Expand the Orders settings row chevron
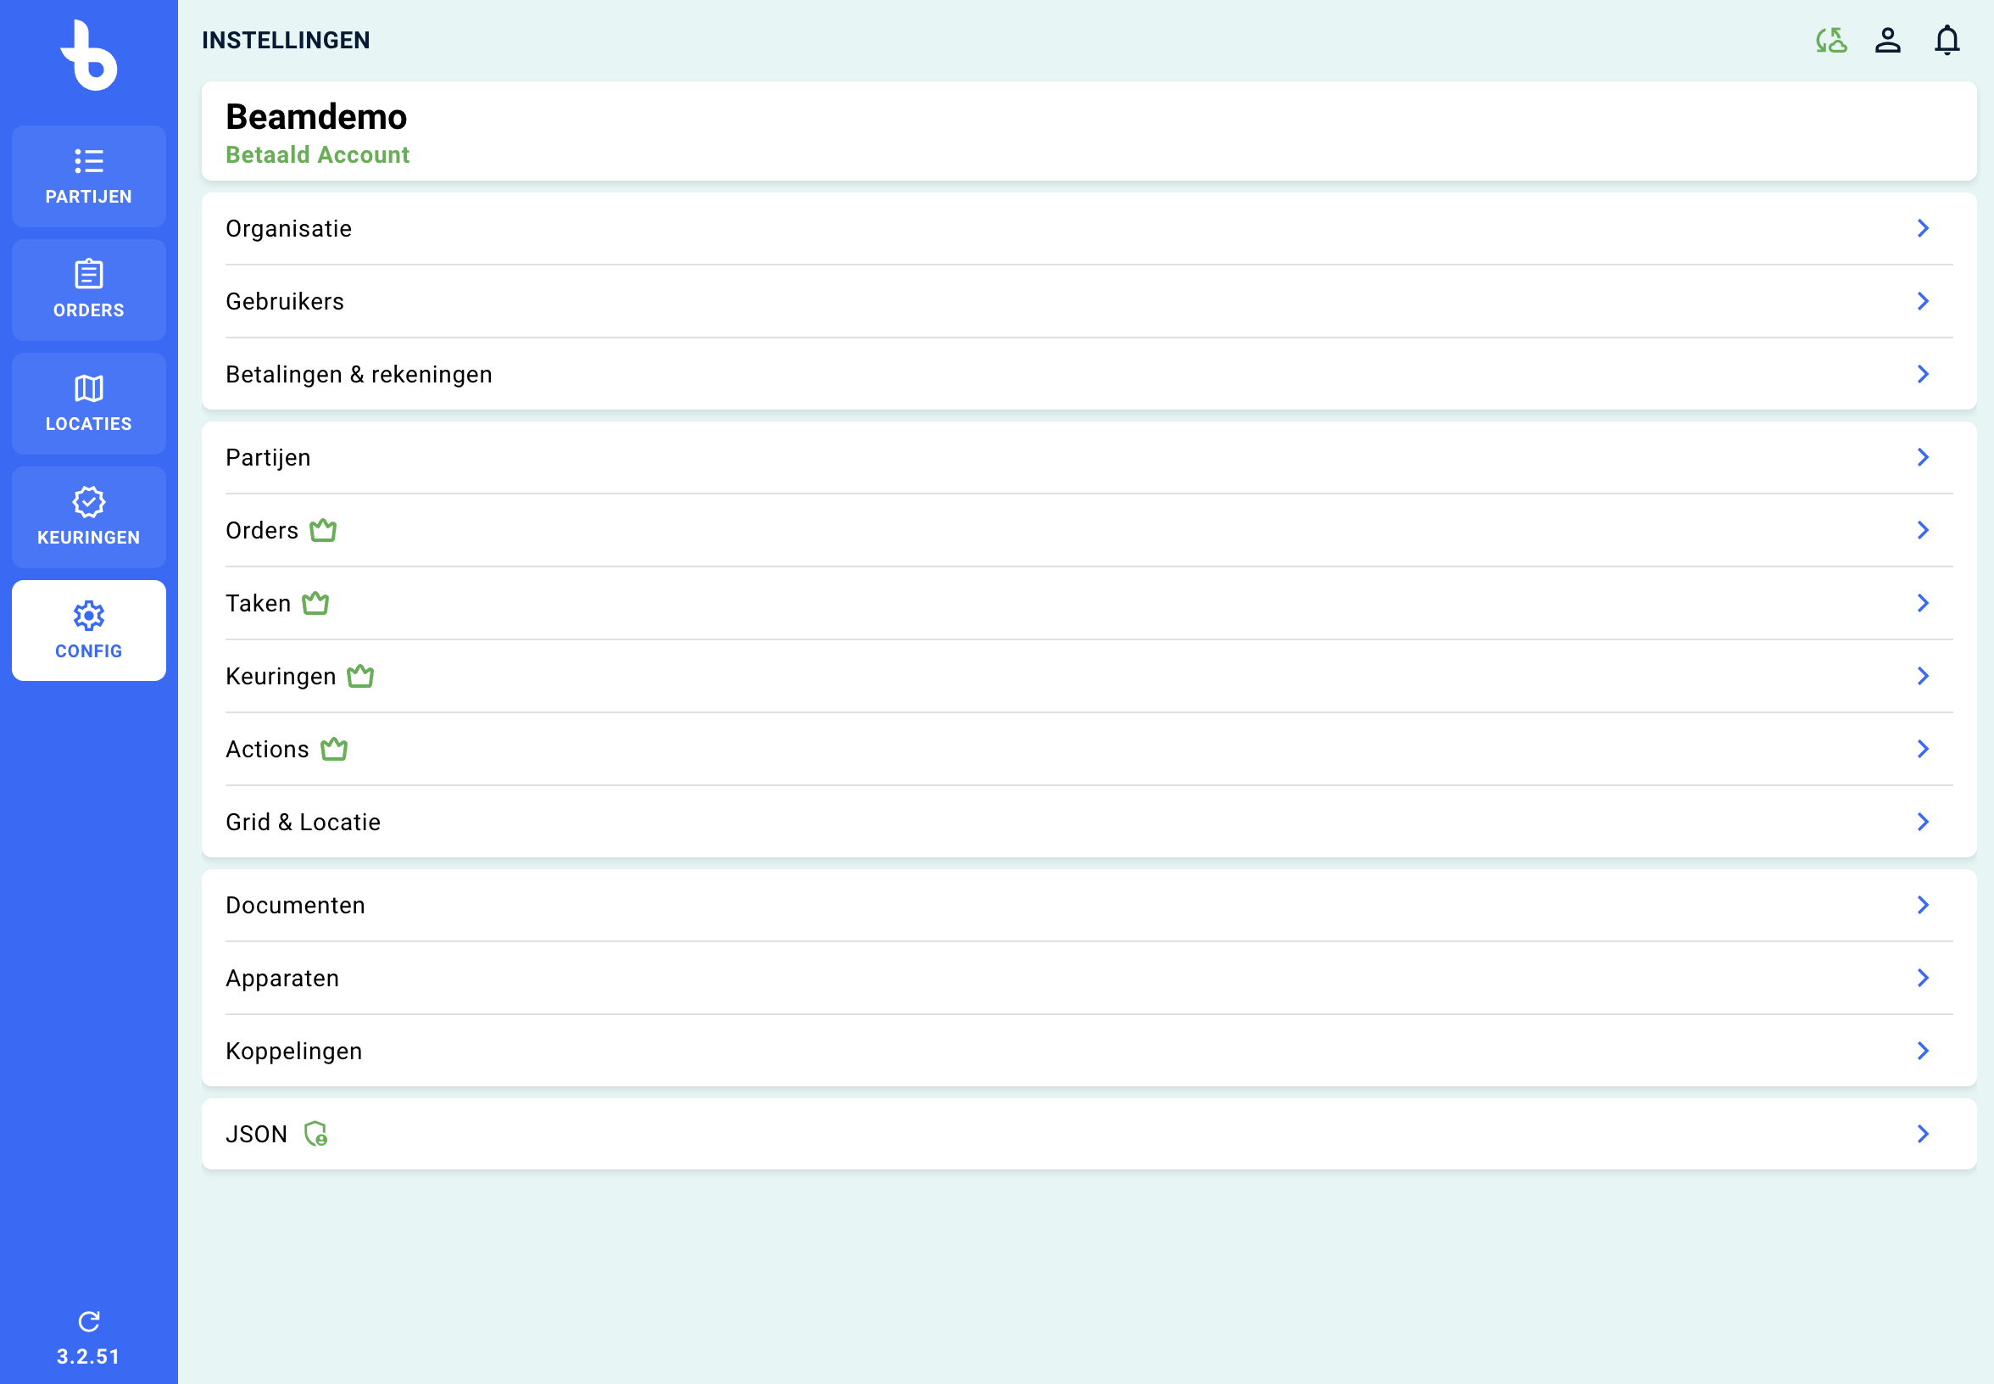1994x1384 pixels. pos(1922,530)
